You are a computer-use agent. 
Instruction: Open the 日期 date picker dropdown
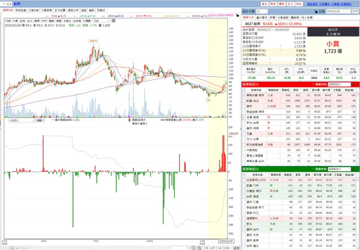(339, 11)
